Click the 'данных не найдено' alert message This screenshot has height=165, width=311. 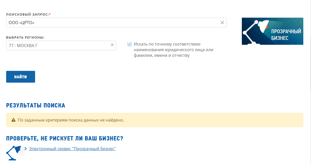(x=71, y=120)
